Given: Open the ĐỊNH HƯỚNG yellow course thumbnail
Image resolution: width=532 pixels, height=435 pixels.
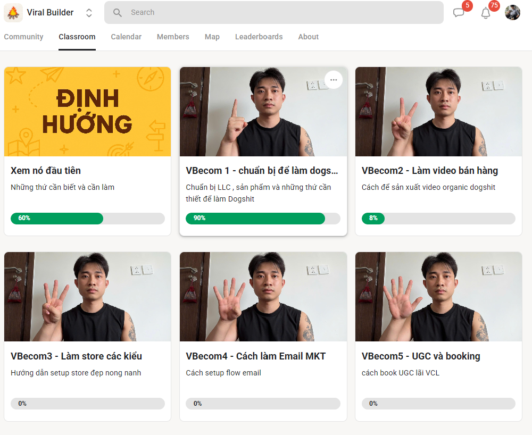Looking at the screenshot, I should pyautogui.click(x=88, y=112).
